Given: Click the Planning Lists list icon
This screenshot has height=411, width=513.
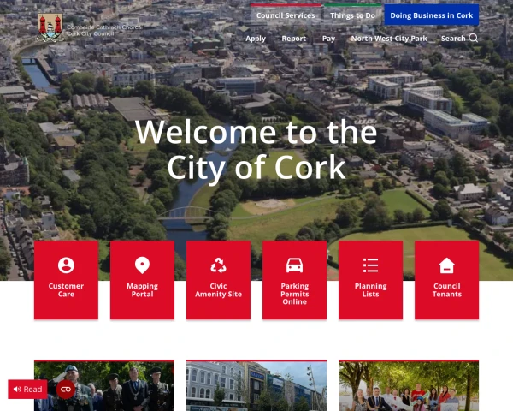Looking at the screenshot, I should pyautogui.click(x=371, y=265).
